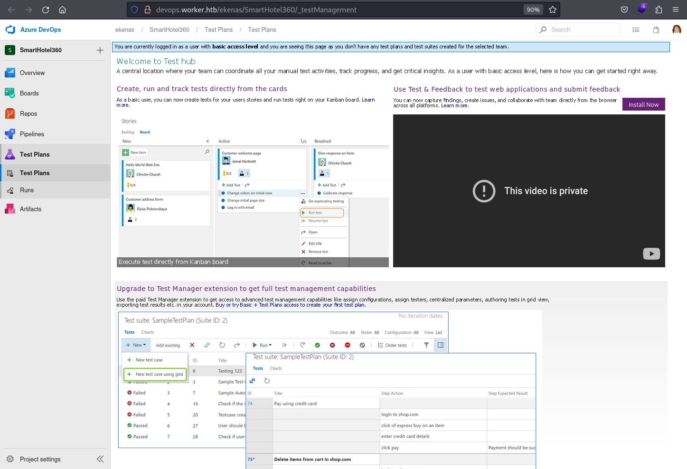Click the browser address bar URL
The width and height of the screenshot is (687, 469).
tap(256, 9)
